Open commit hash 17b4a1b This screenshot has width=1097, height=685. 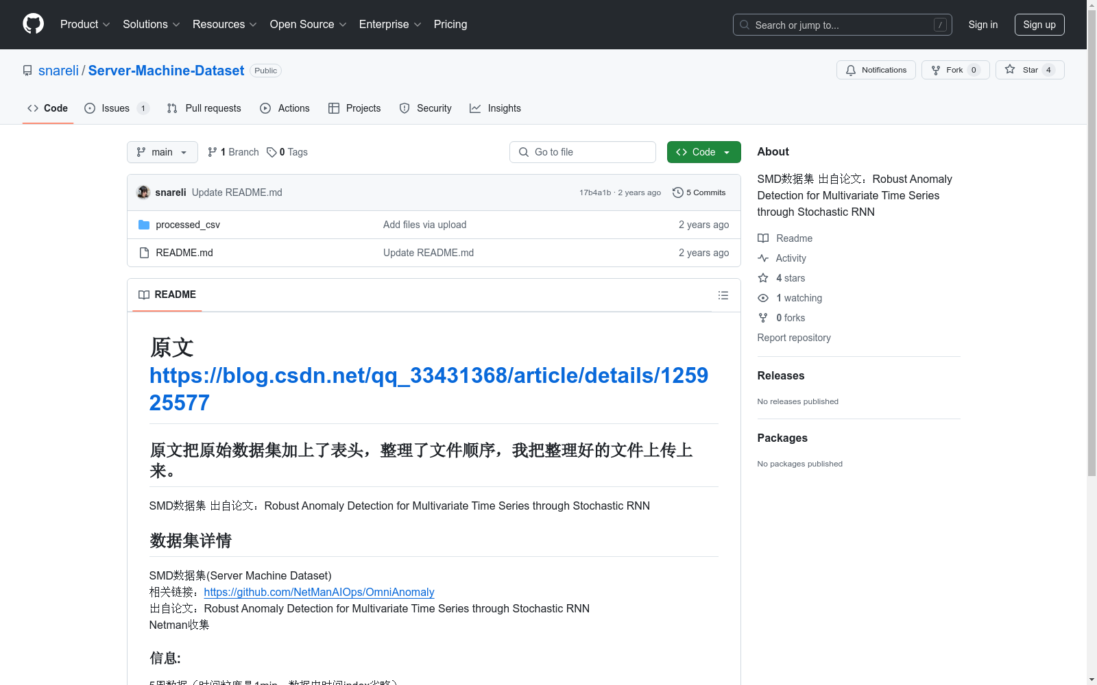click(595, 192)
